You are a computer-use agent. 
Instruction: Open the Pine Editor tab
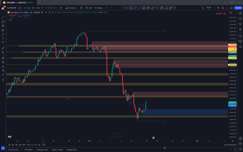tap(29, 150)
